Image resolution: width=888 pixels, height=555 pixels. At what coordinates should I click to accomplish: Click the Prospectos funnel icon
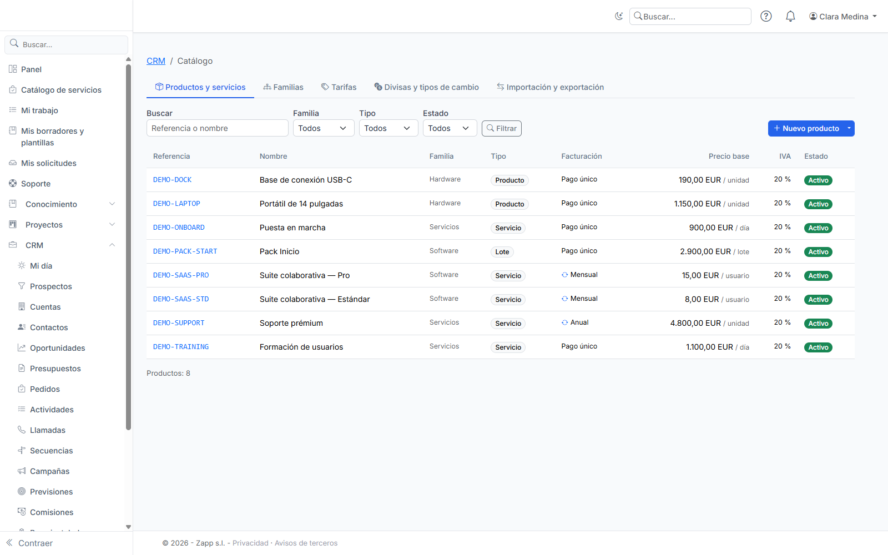[x=22, y=286]
